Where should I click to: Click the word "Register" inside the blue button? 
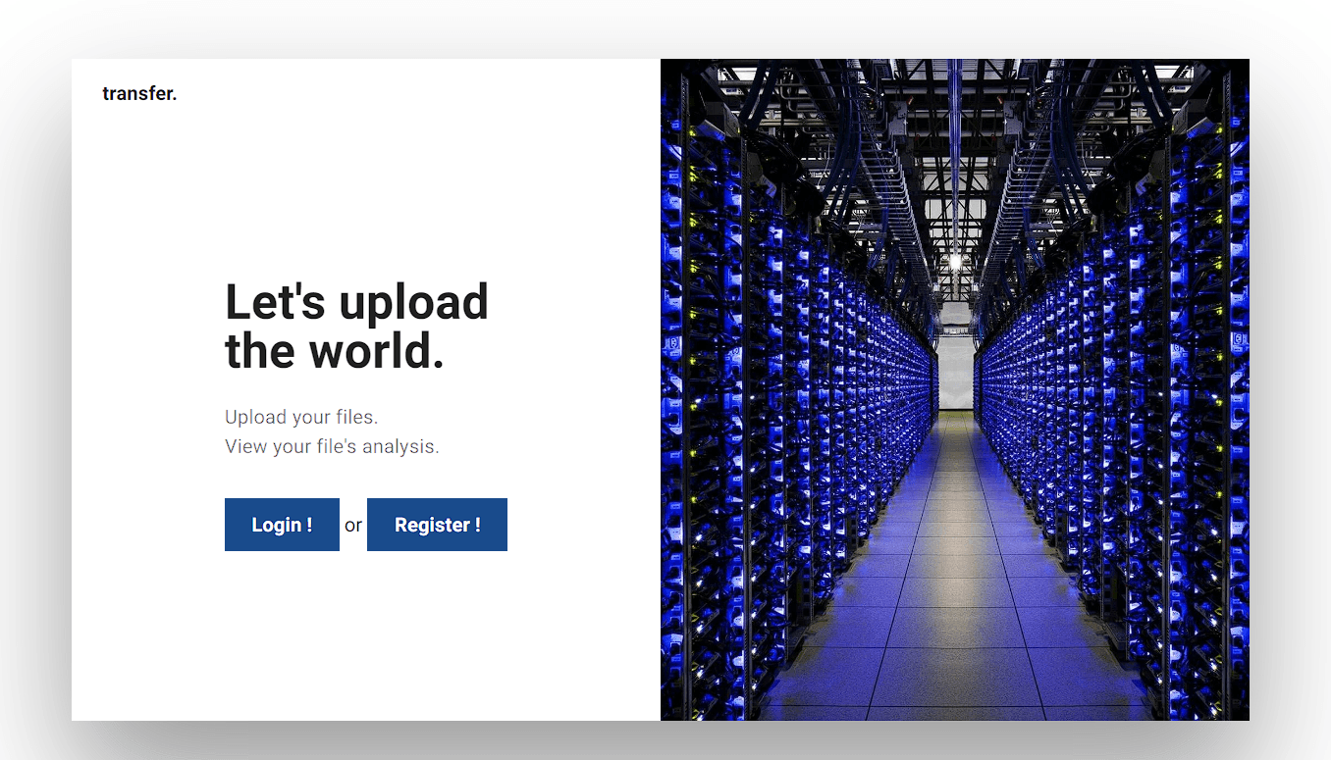click(432, 525)
